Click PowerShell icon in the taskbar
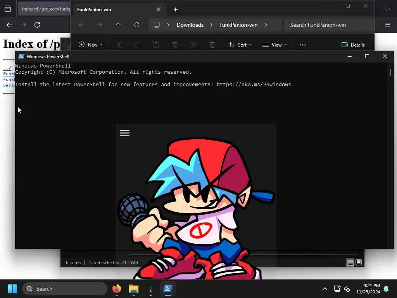Screen dimensions: 397x298 pos(168,289)
